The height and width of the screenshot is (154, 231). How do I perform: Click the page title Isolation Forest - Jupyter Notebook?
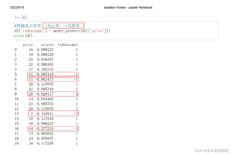(128, 7)
